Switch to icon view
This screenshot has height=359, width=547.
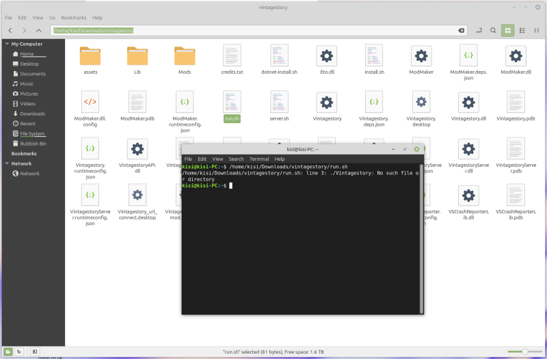(x=507, y=31)
